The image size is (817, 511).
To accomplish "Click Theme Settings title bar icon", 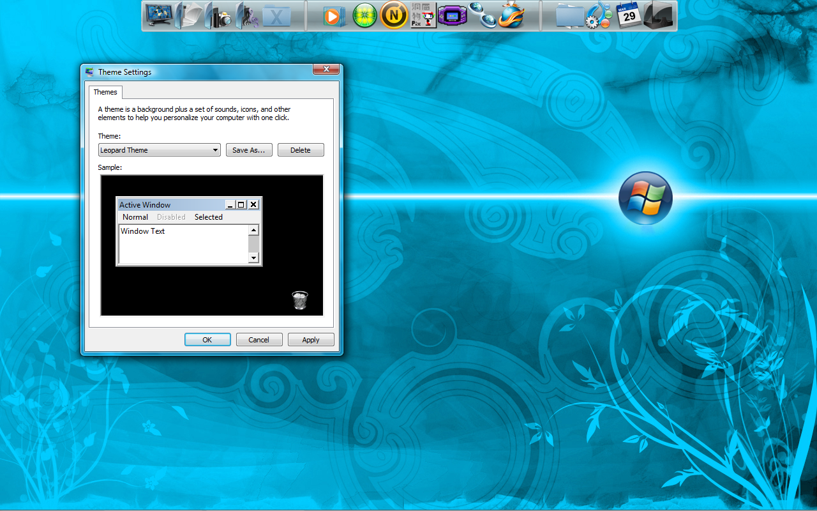I will 89,72.
